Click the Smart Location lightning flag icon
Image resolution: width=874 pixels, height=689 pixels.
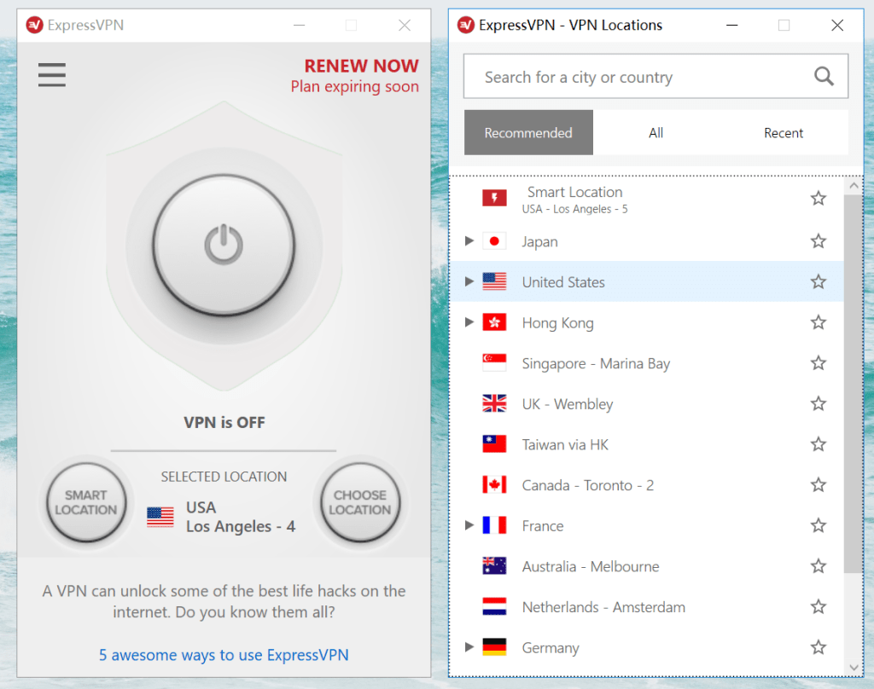coord(494,199)
